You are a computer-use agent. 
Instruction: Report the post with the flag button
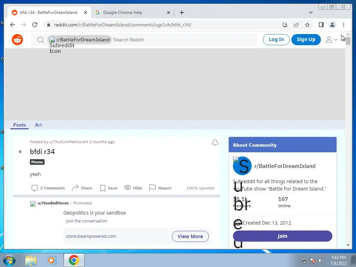click(160, 188)
